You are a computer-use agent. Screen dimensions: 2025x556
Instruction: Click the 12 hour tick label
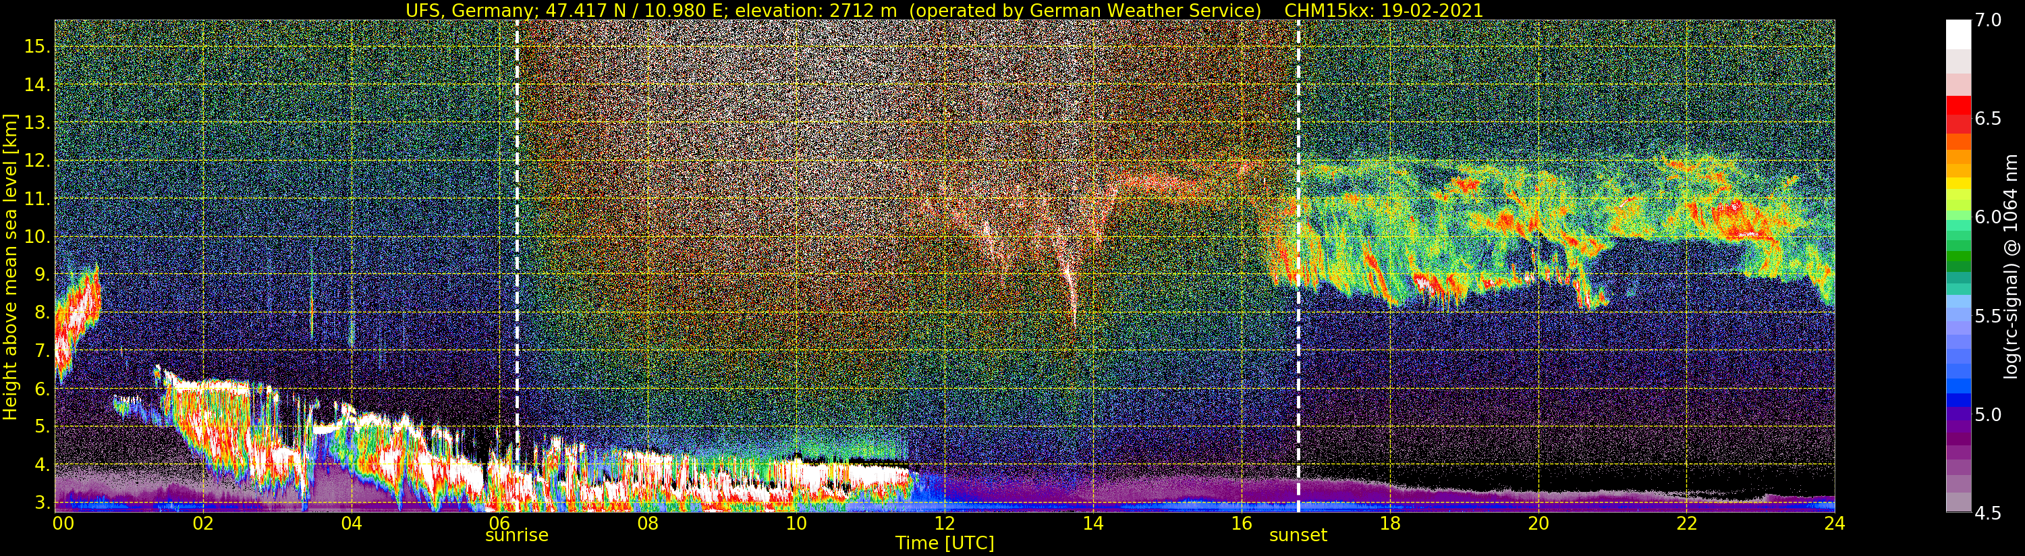click(944, 523)
